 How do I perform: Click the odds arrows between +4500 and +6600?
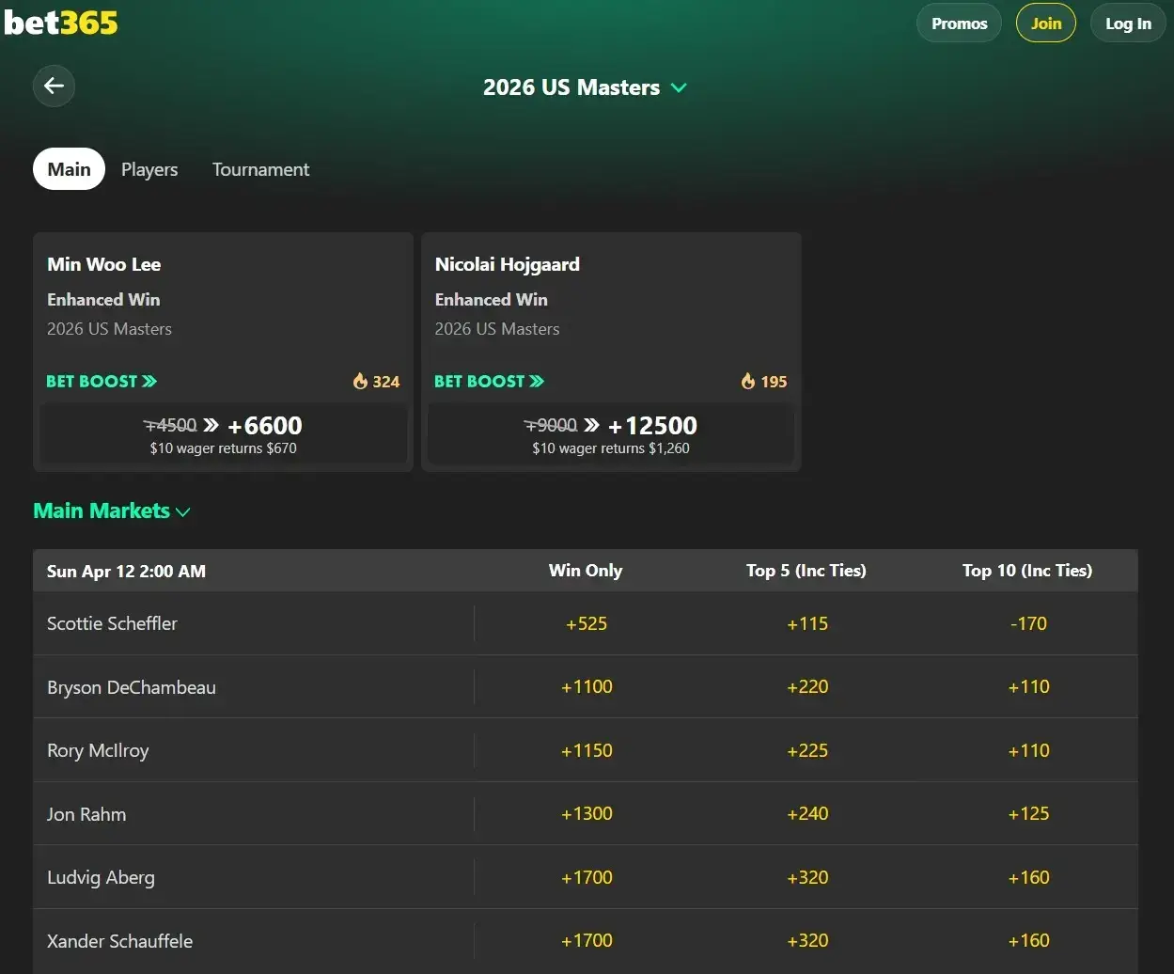[212, 425]
